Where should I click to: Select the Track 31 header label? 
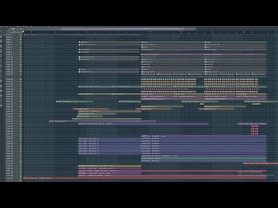pyautogui.click(x=9, y=109)
